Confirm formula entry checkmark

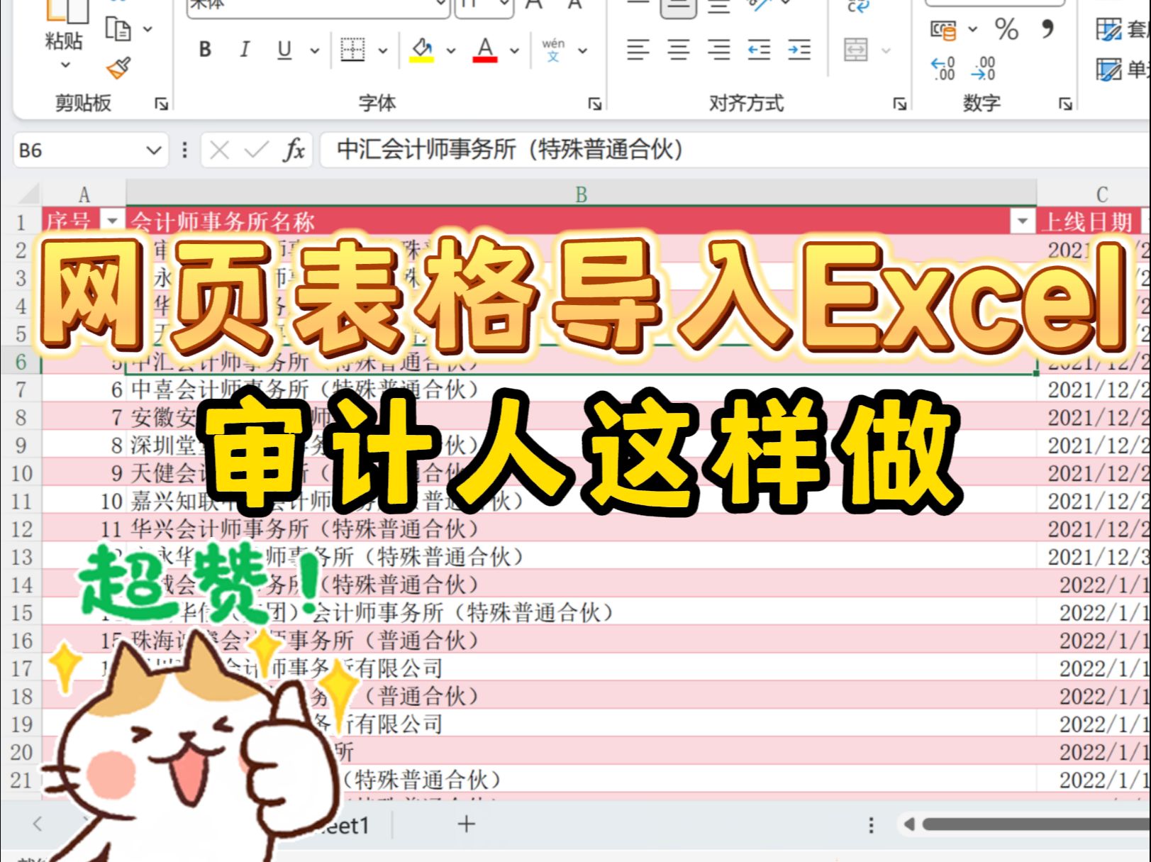click(256, 150)
